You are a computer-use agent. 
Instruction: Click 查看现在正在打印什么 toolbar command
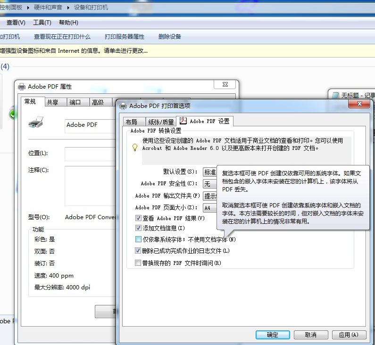click(x=62, y=37)
